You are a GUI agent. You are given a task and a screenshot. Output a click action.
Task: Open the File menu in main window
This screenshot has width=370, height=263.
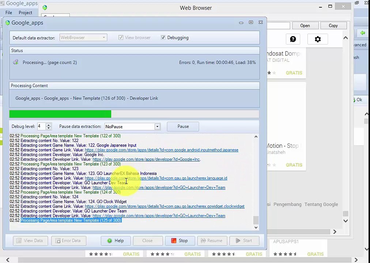[9, 12]
